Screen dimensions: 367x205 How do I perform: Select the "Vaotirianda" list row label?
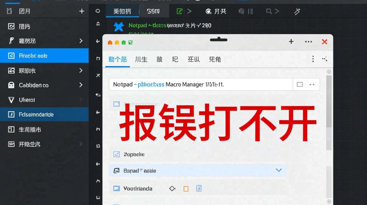[138, 188]
